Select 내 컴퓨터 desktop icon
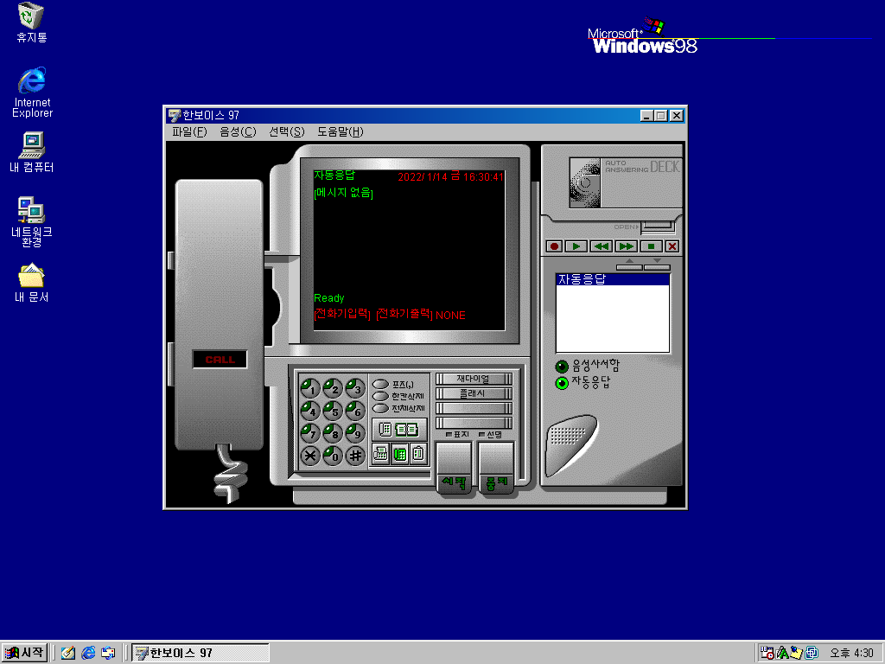This screenshot has width=885, height=664. coord(32,152)
